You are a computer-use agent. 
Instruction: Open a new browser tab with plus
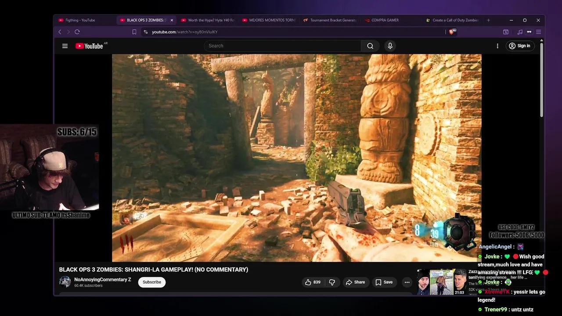488,20
